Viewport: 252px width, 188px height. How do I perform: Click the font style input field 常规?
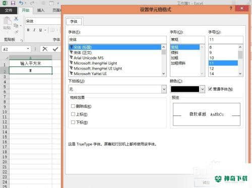pyautogui.click(x=187, y=39)
